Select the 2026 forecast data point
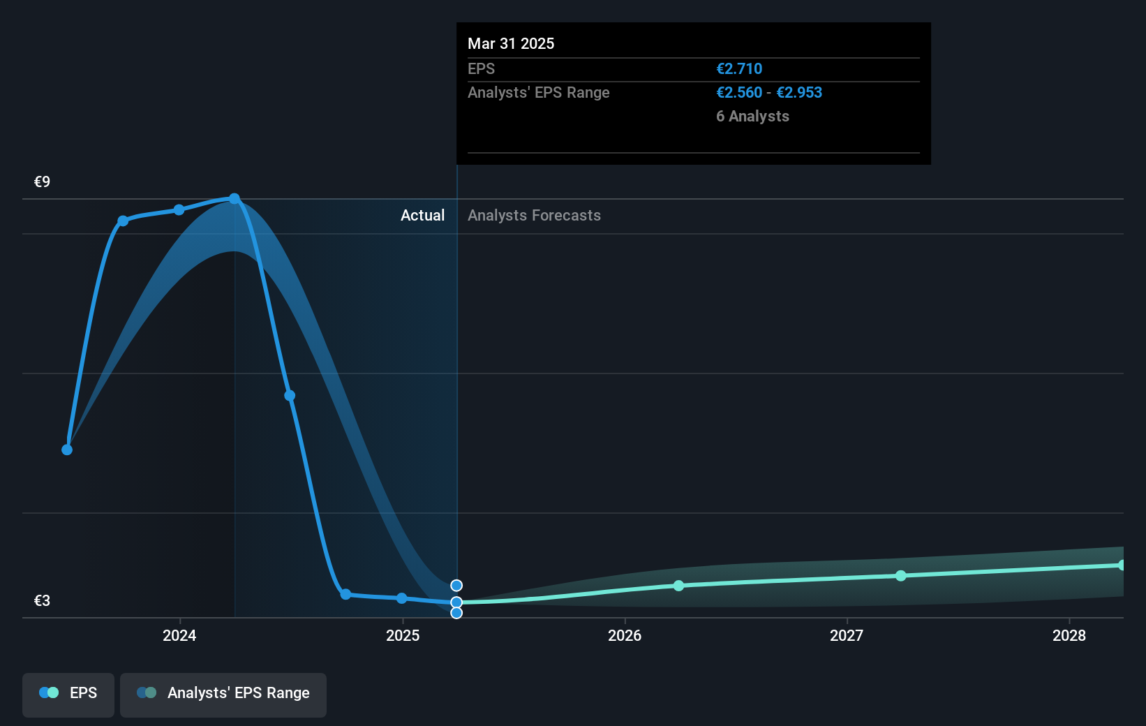The width and height of the screenshot is (1146, 726). [678, 586]
